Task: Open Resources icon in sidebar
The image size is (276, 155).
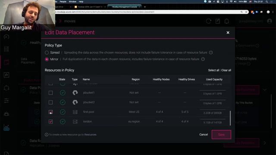Action: coord(6,49)
